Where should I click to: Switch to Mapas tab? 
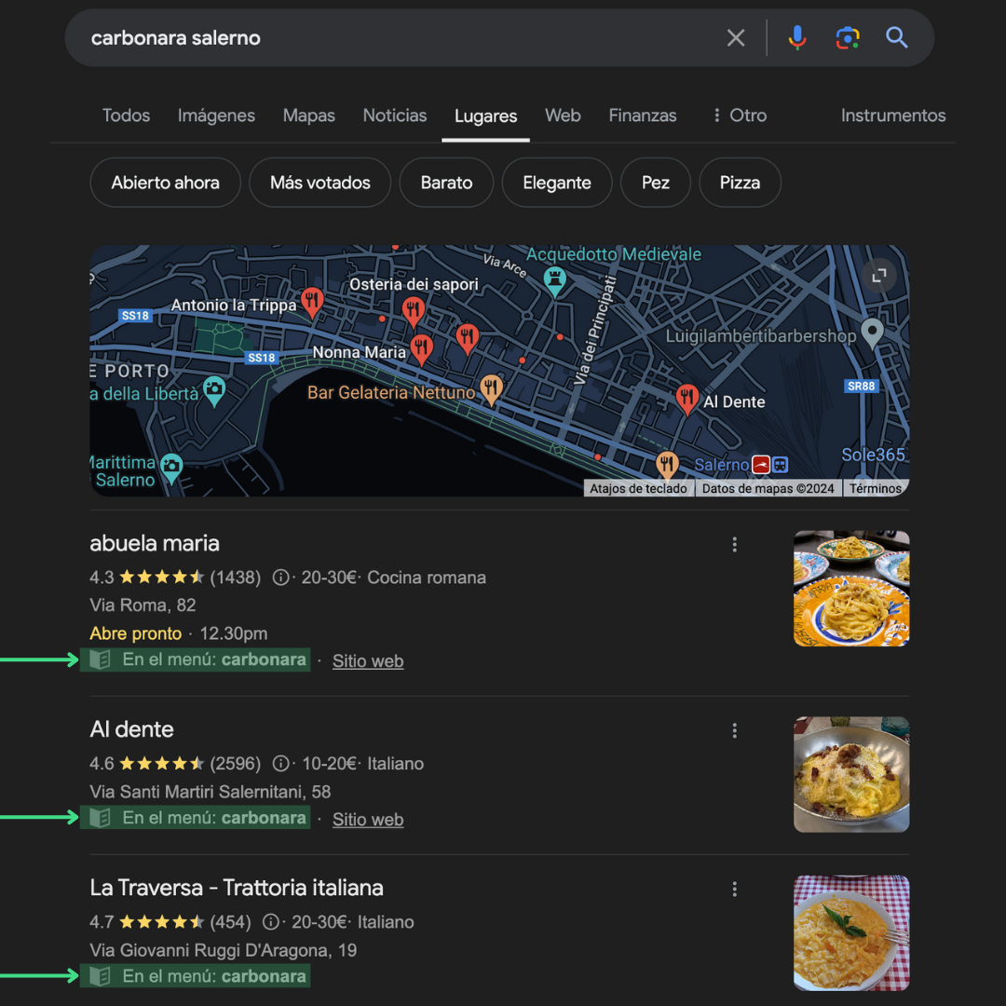(x=308, y=116)
